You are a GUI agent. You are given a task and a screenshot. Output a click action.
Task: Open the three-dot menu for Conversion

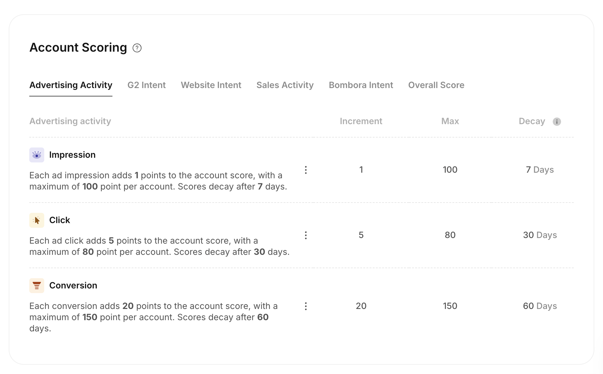(306, 306)
